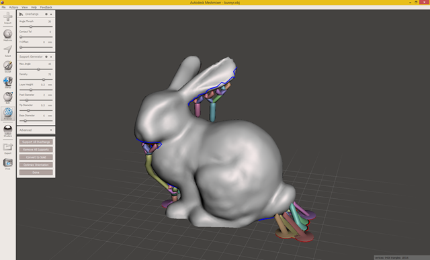Open the View menu
Image resolution: width=430 pixels, height=260 pixels.
coord(25,7)
